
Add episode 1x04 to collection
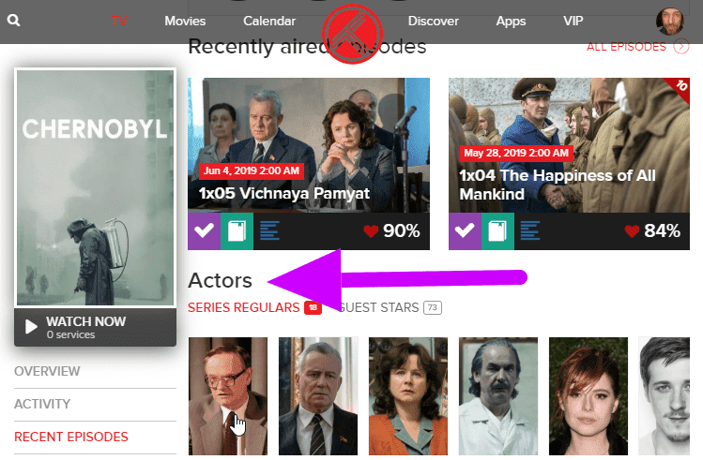pos(497,230)
